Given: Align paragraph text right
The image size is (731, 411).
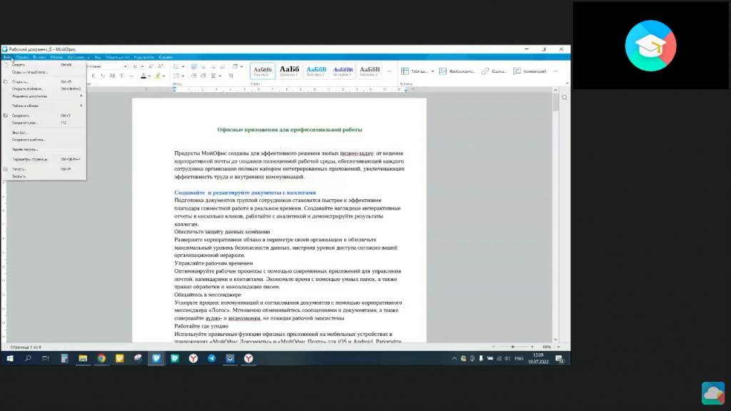Looking at the screenshot, I should click(x=213, y=66).
